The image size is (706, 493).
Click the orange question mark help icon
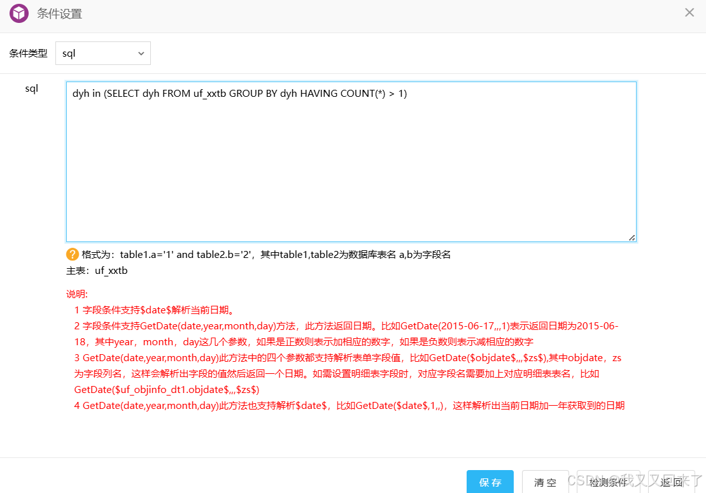tap(72, 254)
